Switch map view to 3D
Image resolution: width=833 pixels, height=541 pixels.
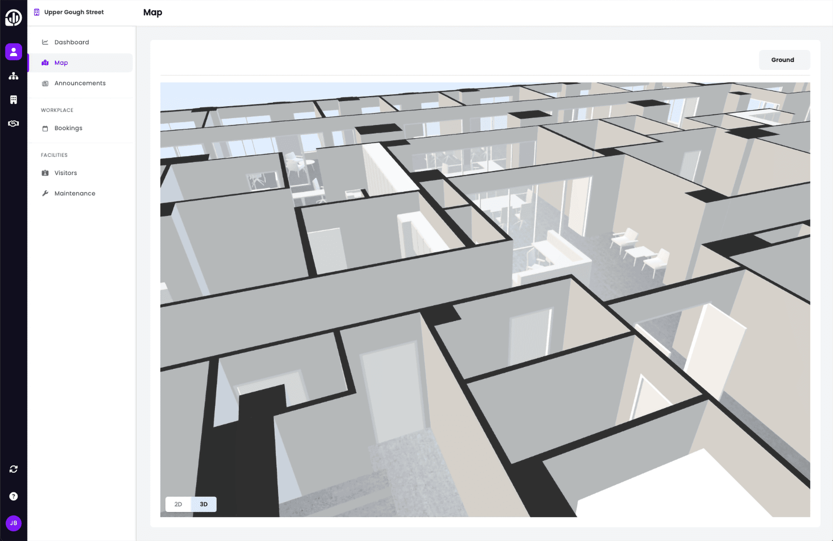pyautogui.click(x=204, y=504)
